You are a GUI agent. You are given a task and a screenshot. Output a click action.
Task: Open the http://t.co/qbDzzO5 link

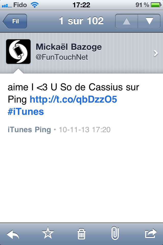click(73, 100)
